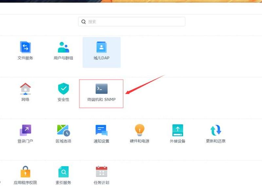Click the 索引服务 text label

point(63,183)
